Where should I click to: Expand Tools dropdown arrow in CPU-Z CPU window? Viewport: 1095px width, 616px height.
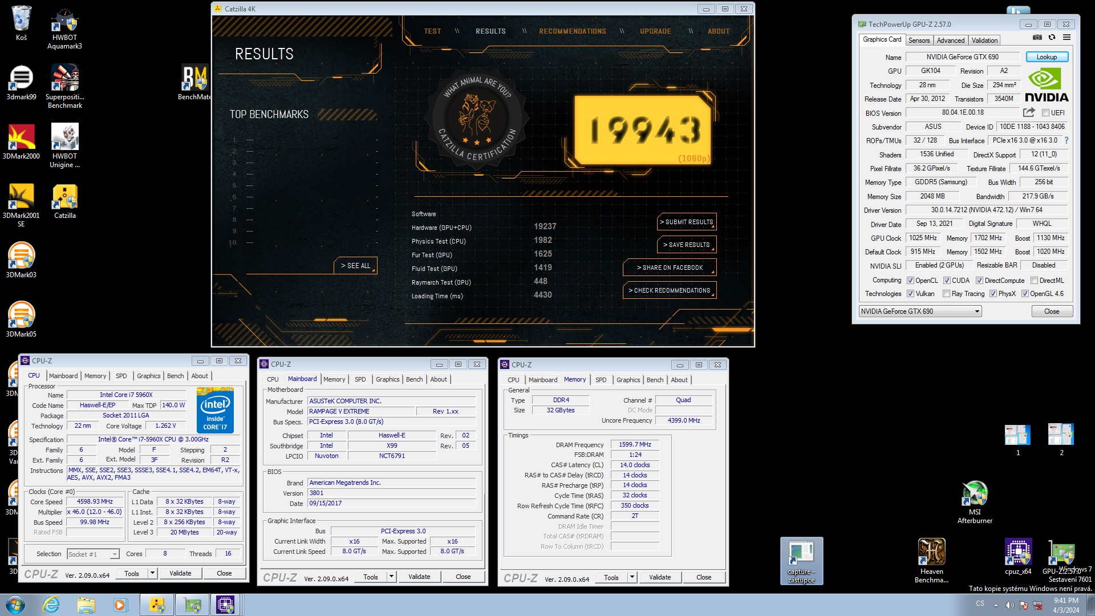(x=152, y=573)
